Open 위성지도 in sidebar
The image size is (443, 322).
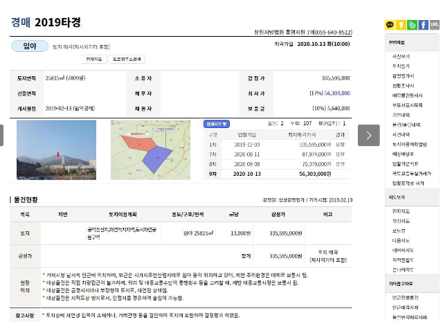coord(401,221)
